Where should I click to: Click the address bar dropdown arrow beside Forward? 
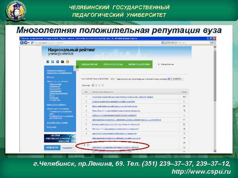pyautogui.click(x=29, y=43)
